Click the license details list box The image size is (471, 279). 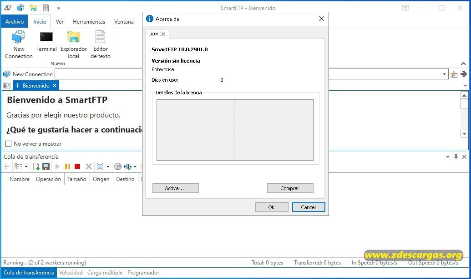pyautogui.click(x=235, y=130)
